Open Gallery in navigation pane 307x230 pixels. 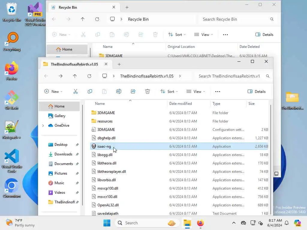(x=60, y=116)
